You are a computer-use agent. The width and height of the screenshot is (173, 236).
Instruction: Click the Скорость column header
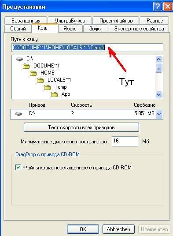(81, 105)
